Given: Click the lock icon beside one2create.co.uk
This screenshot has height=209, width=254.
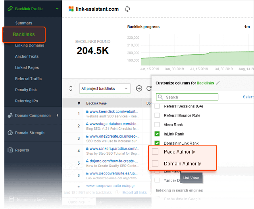Looking at the screenshot, I should [x=87, y=136].
